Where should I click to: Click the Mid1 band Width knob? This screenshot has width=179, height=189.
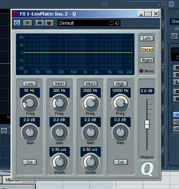point(60,162)
